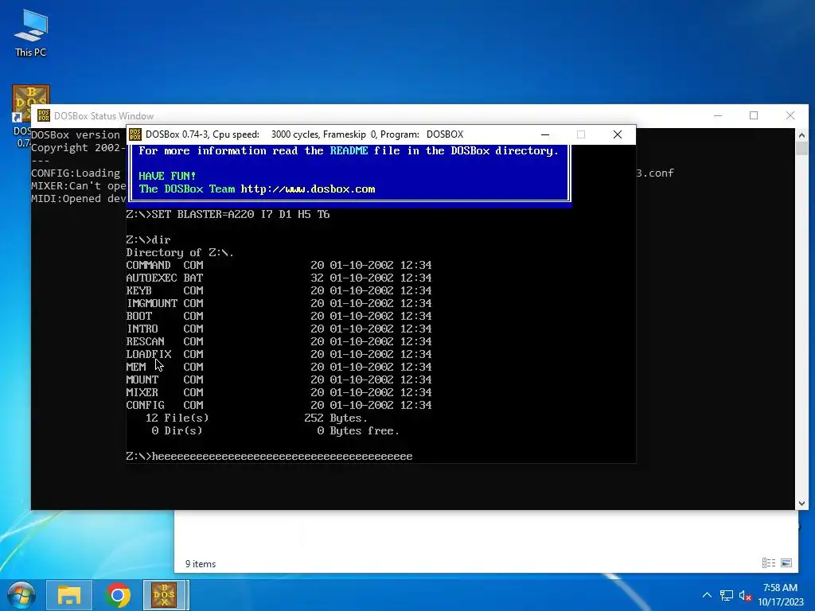Show hidden system tray icons
The height and width of the screenshot is (611, 815).
pyautogui.click(x=707, y=595)
